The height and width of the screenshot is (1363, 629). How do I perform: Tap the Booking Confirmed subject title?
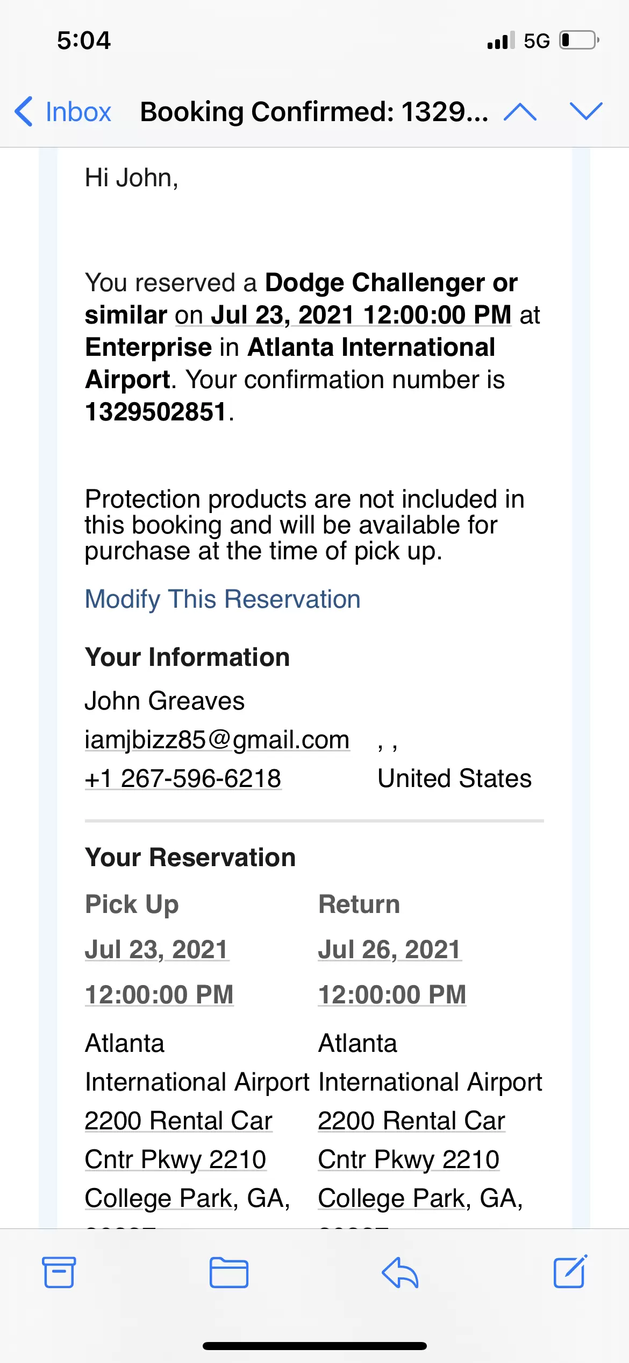314,112
